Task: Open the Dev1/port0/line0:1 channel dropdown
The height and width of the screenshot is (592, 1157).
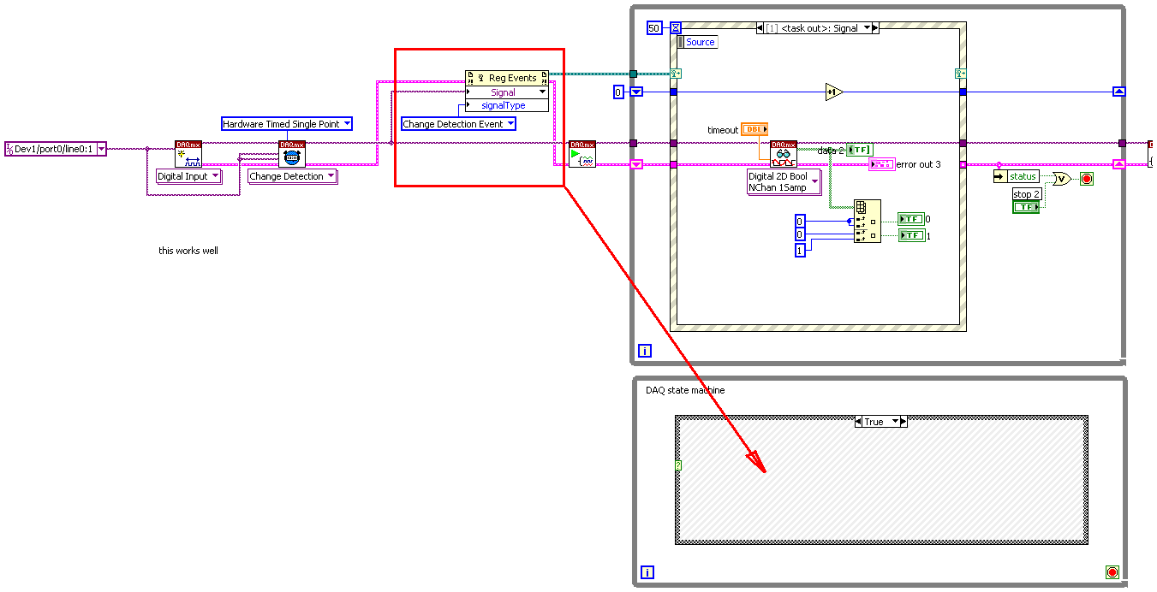Action: pos(101,149)
